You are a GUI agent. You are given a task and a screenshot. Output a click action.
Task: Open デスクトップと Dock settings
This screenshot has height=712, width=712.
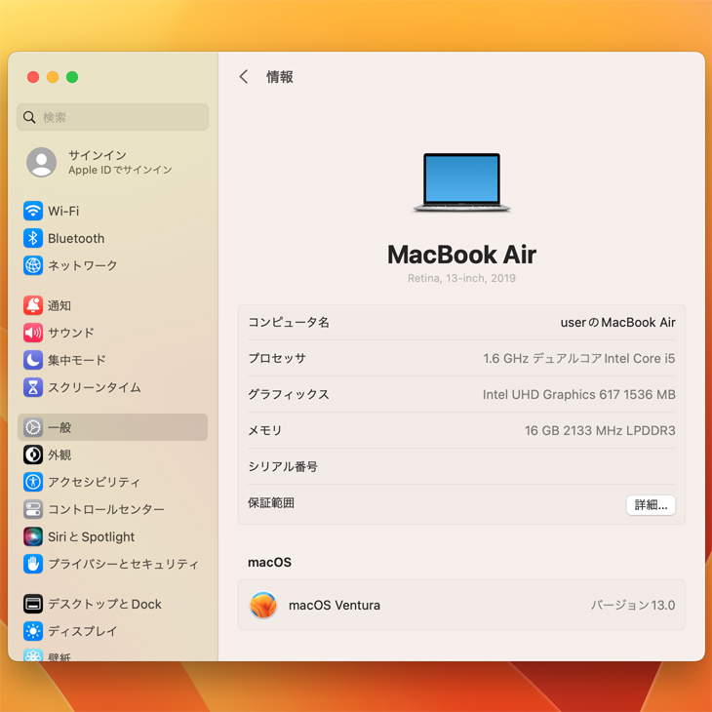coord(104,604)
